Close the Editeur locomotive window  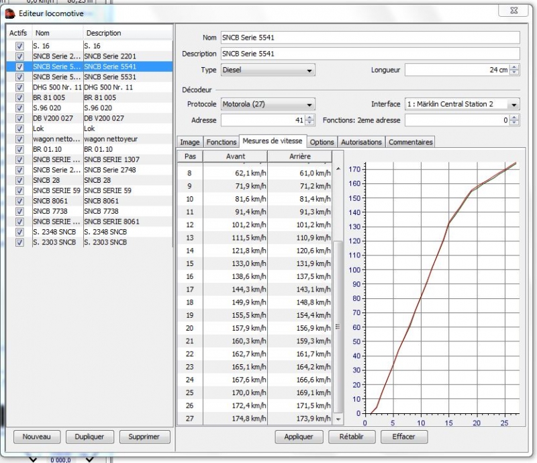[x=514, y=10]
